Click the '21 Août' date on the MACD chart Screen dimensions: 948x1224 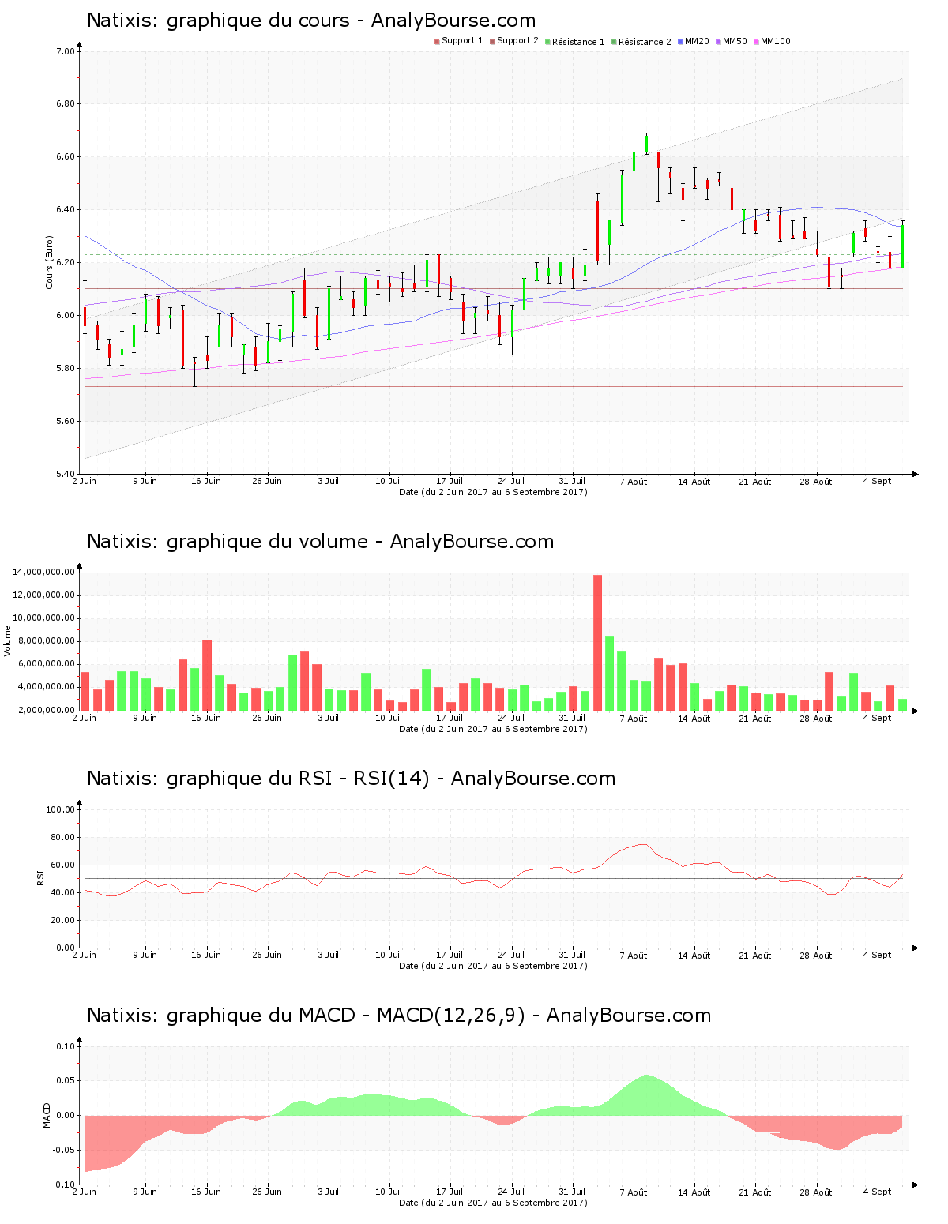click(755, 1192)
